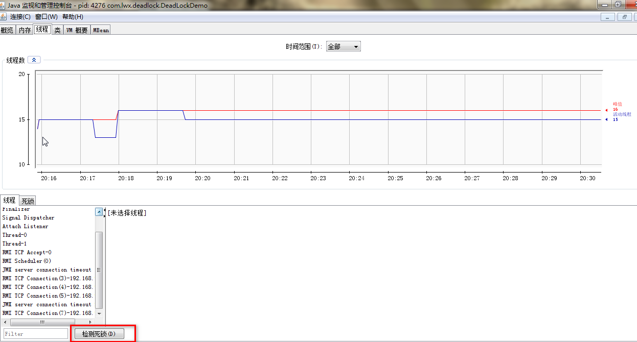Open the 帮助(H) menu
637x342 pixels.
coord(73,16)
